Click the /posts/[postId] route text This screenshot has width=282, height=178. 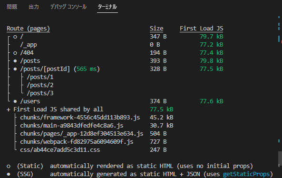pos(45,69)
